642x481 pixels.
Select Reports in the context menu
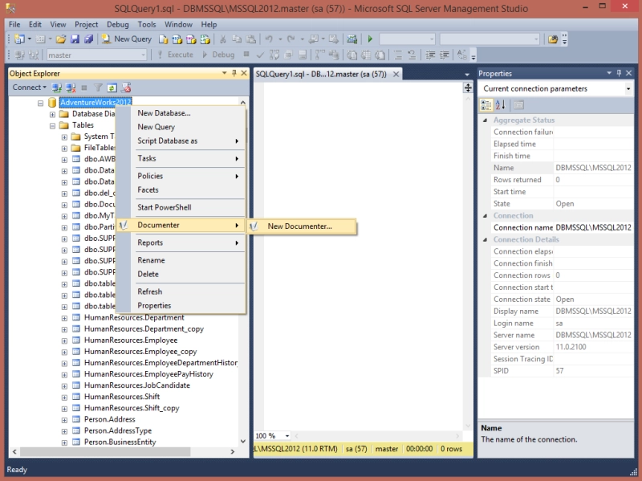181,243
